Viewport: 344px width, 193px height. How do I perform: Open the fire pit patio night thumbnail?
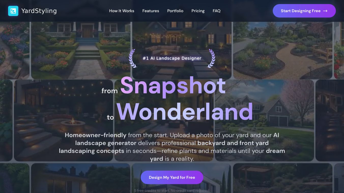tap(63, 120)
